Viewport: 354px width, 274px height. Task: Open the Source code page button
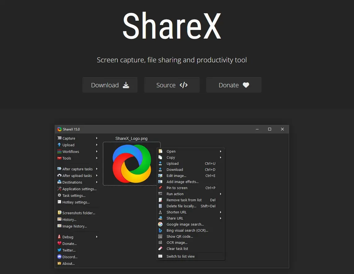point(172,85)
